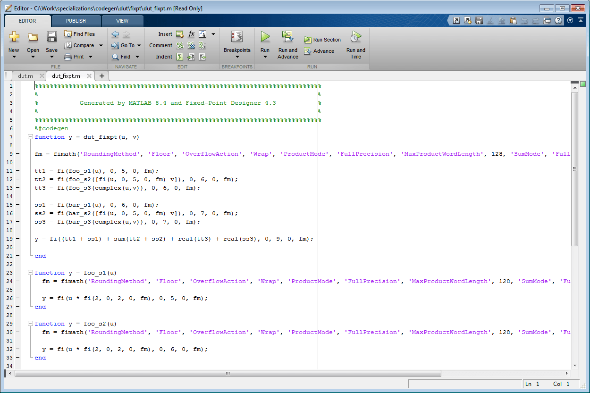Image resolution: width=590 pixels, height=393 pixels.
Task: Click the Open folder icon
Action: pyautogui.click(x=33, y=37)
